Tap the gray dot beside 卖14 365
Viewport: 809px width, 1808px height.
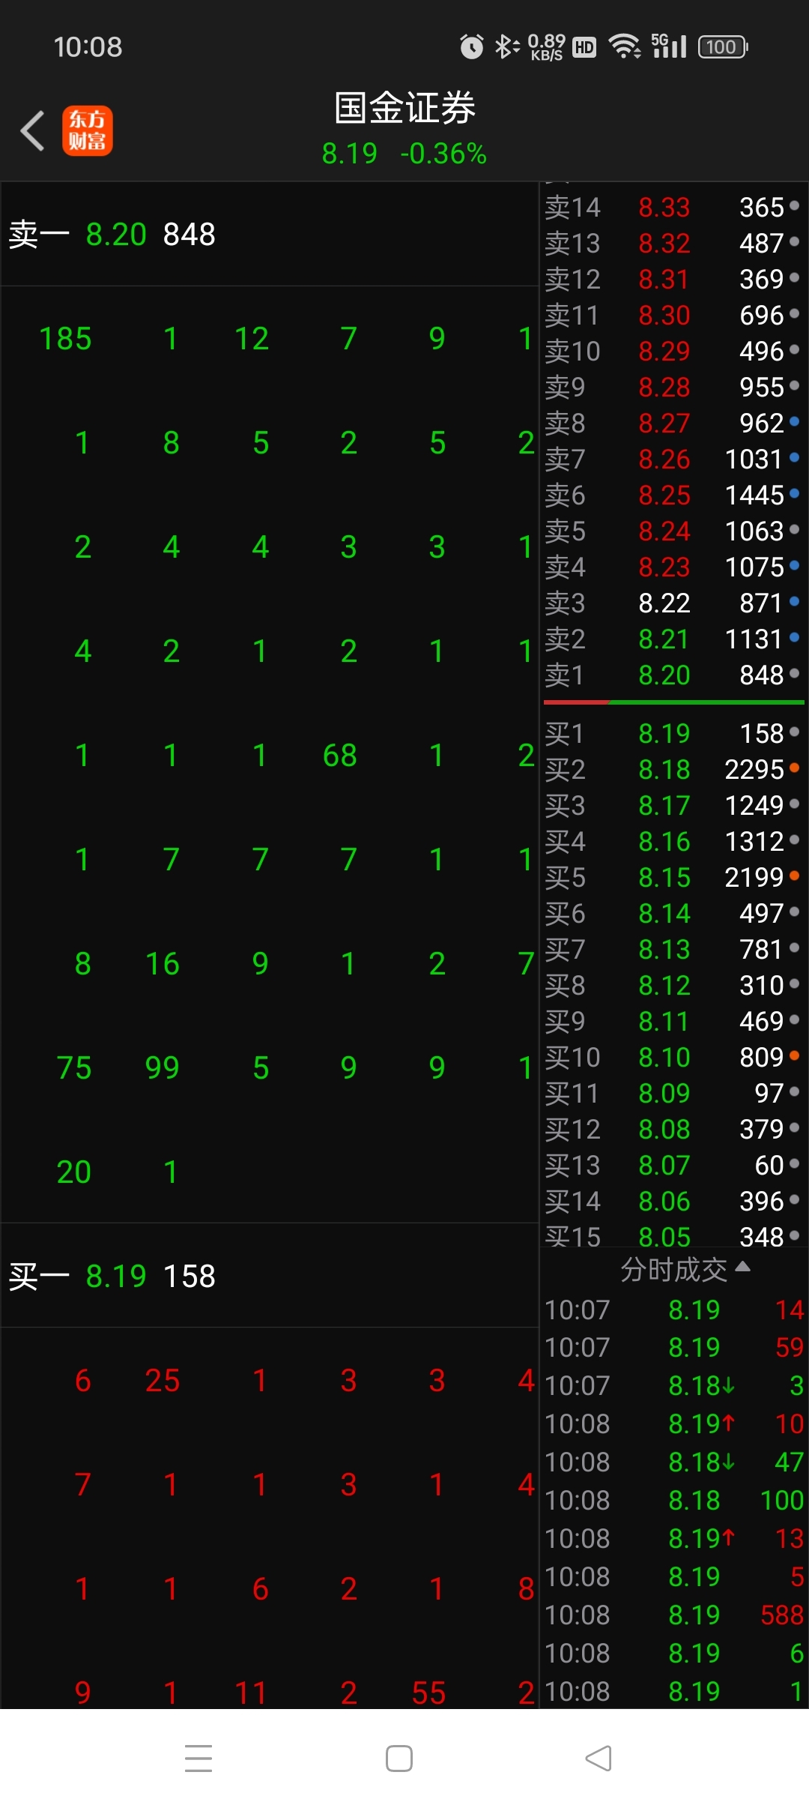(x=794, y=205)
